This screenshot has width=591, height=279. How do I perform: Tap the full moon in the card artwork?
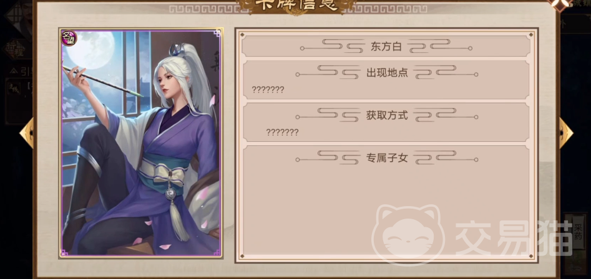pyautogui.click(x=90, y=50)
